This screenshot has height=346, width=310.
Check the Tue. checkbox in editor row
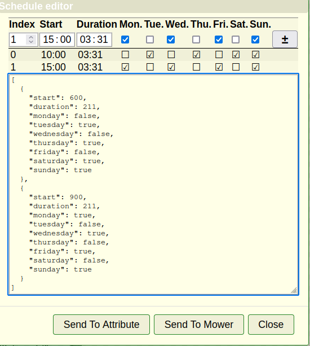(150, 40)
